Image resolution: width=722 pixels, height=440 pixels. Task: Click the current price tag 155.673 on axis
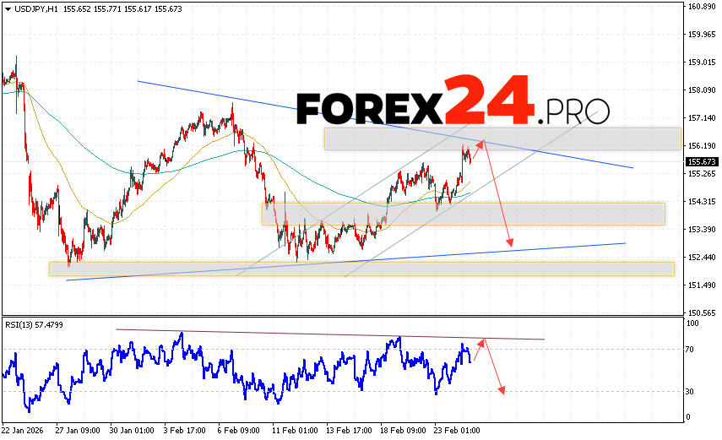tap(702, 161)
